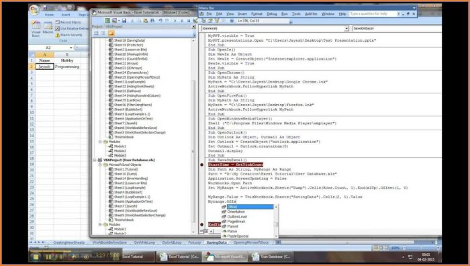This screenshot has width=470, height=266.
Task: Toggle Folders button in Project panel
Action: 111,33
